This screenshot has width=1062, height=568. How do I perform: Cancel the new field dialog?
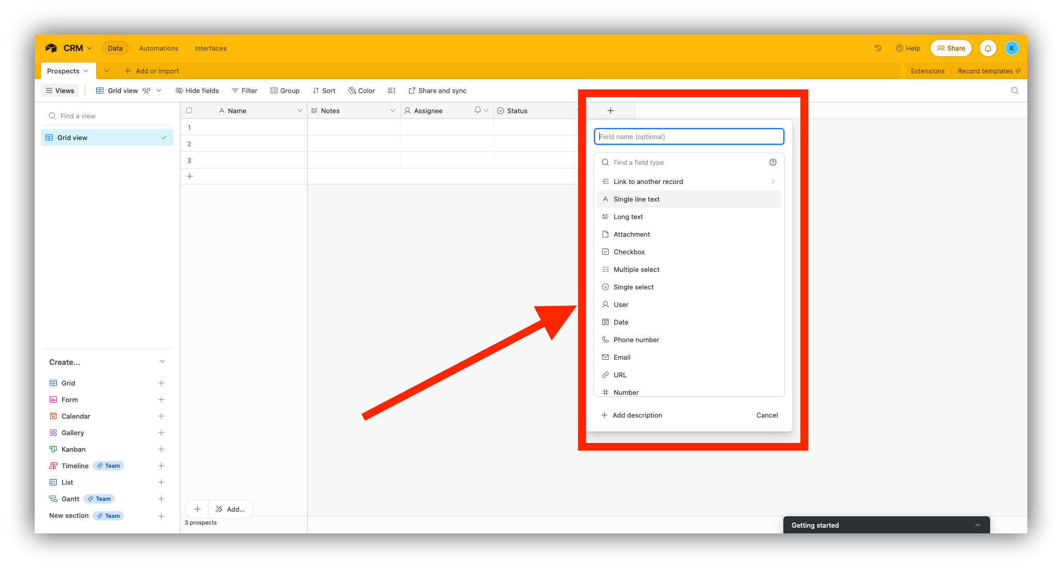pyautogui.click(x=767, y=415)
